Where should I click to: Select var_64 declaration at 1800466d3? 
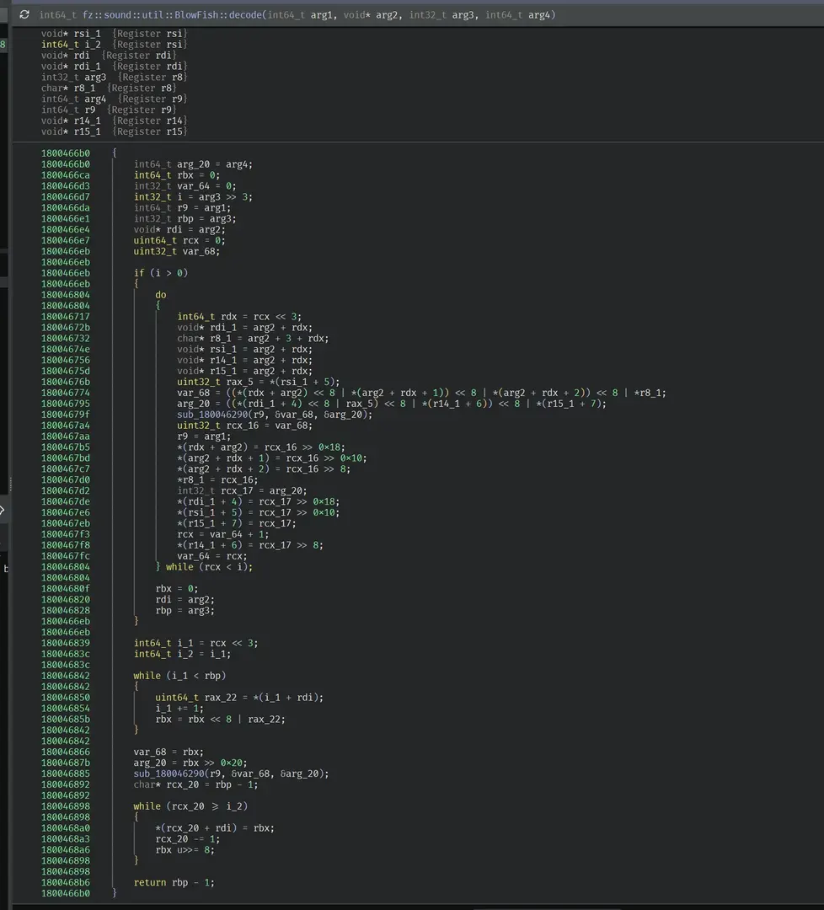click(x=185, y=186)
